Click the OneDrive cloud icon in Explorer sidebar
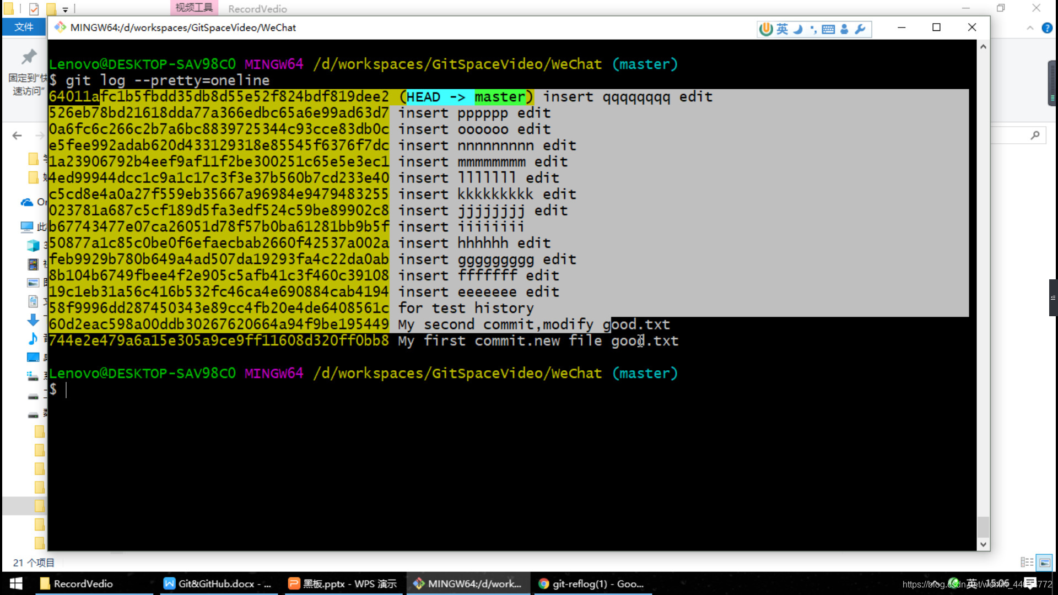1058x595 pixels. click(x=26, y=202)
